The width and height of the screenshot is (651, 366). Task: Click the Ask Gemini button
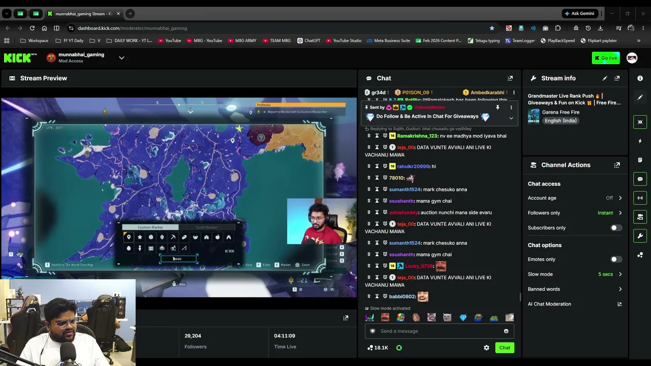point(579,14)
